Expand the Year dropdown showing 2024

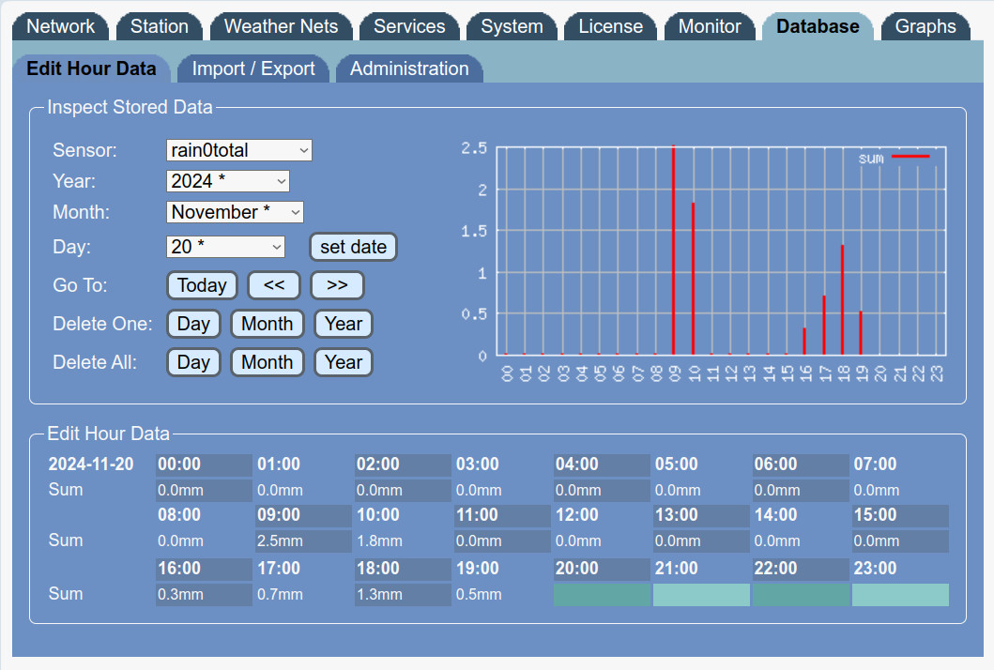coord(227,181)
